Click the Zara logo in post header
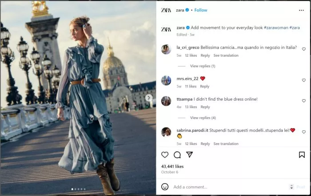This screenshot has width=311, height=196. [x=166, y=10]
